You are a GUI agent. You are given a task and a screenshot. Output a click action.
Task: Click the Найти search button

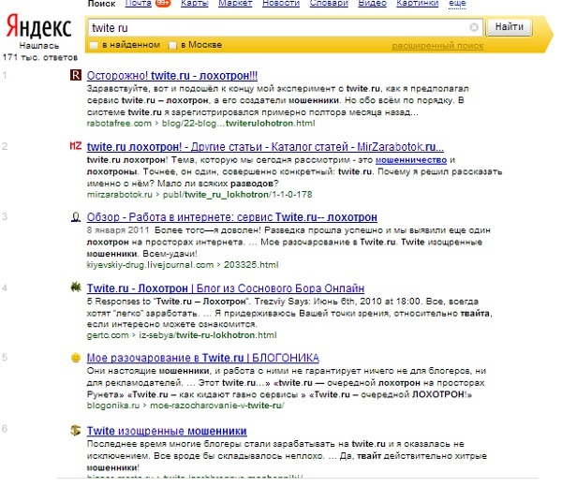click(509, 27)
